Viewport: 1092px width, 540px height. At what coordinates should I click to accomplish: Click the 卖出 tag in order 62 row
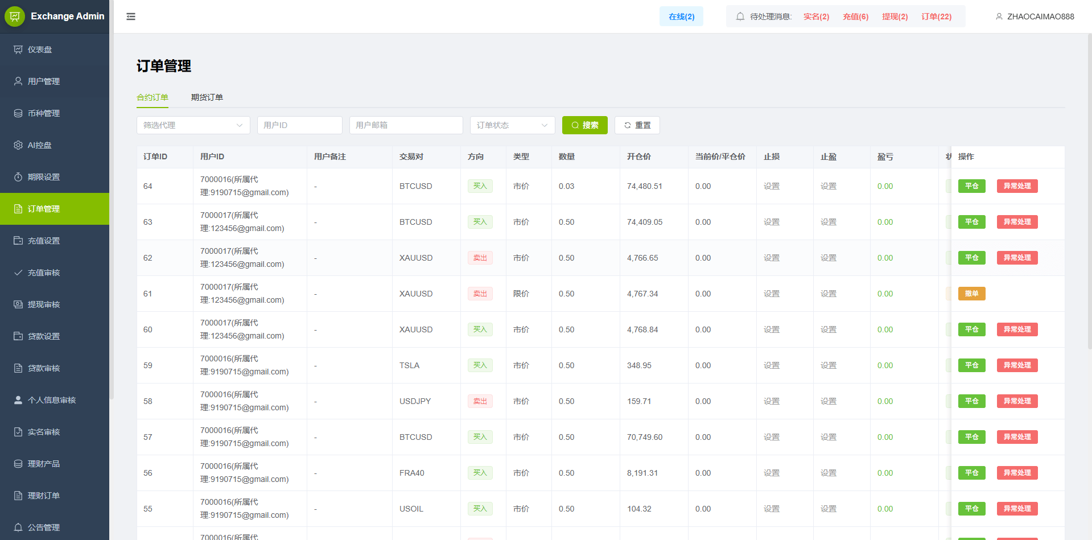[480, 258]
